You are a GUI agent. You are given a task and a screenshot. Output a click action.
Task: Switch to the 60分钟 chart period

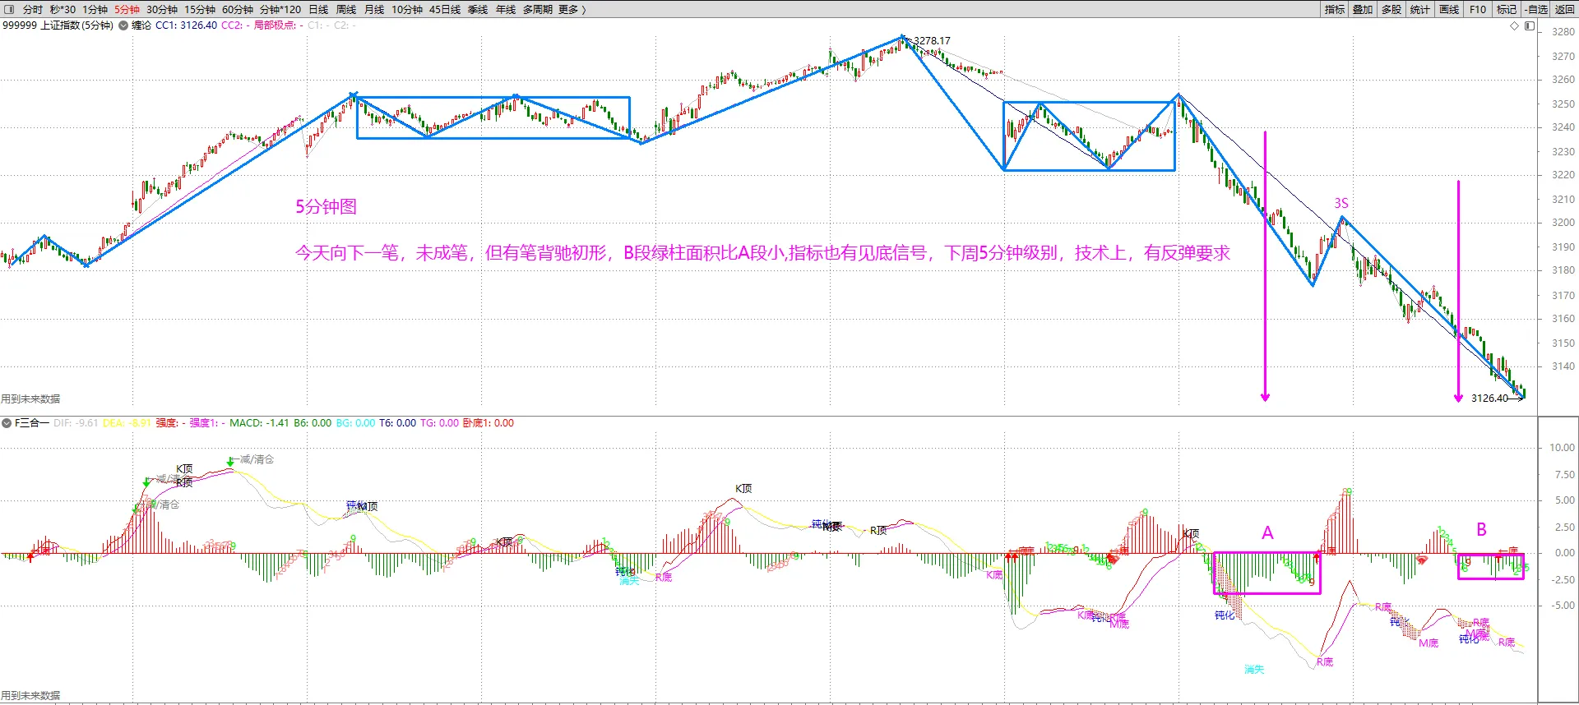[x=238, y=9]
